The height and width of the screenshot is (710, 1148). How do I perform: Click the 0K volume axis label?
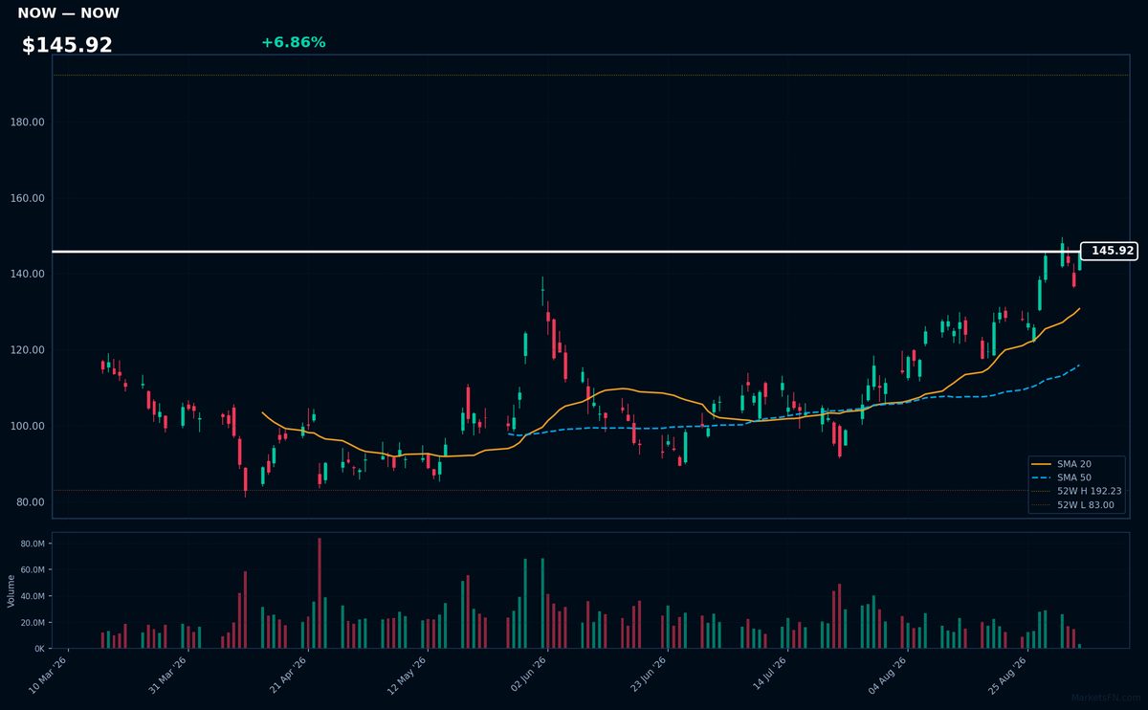pyautogui.click(x=39, y=649)
